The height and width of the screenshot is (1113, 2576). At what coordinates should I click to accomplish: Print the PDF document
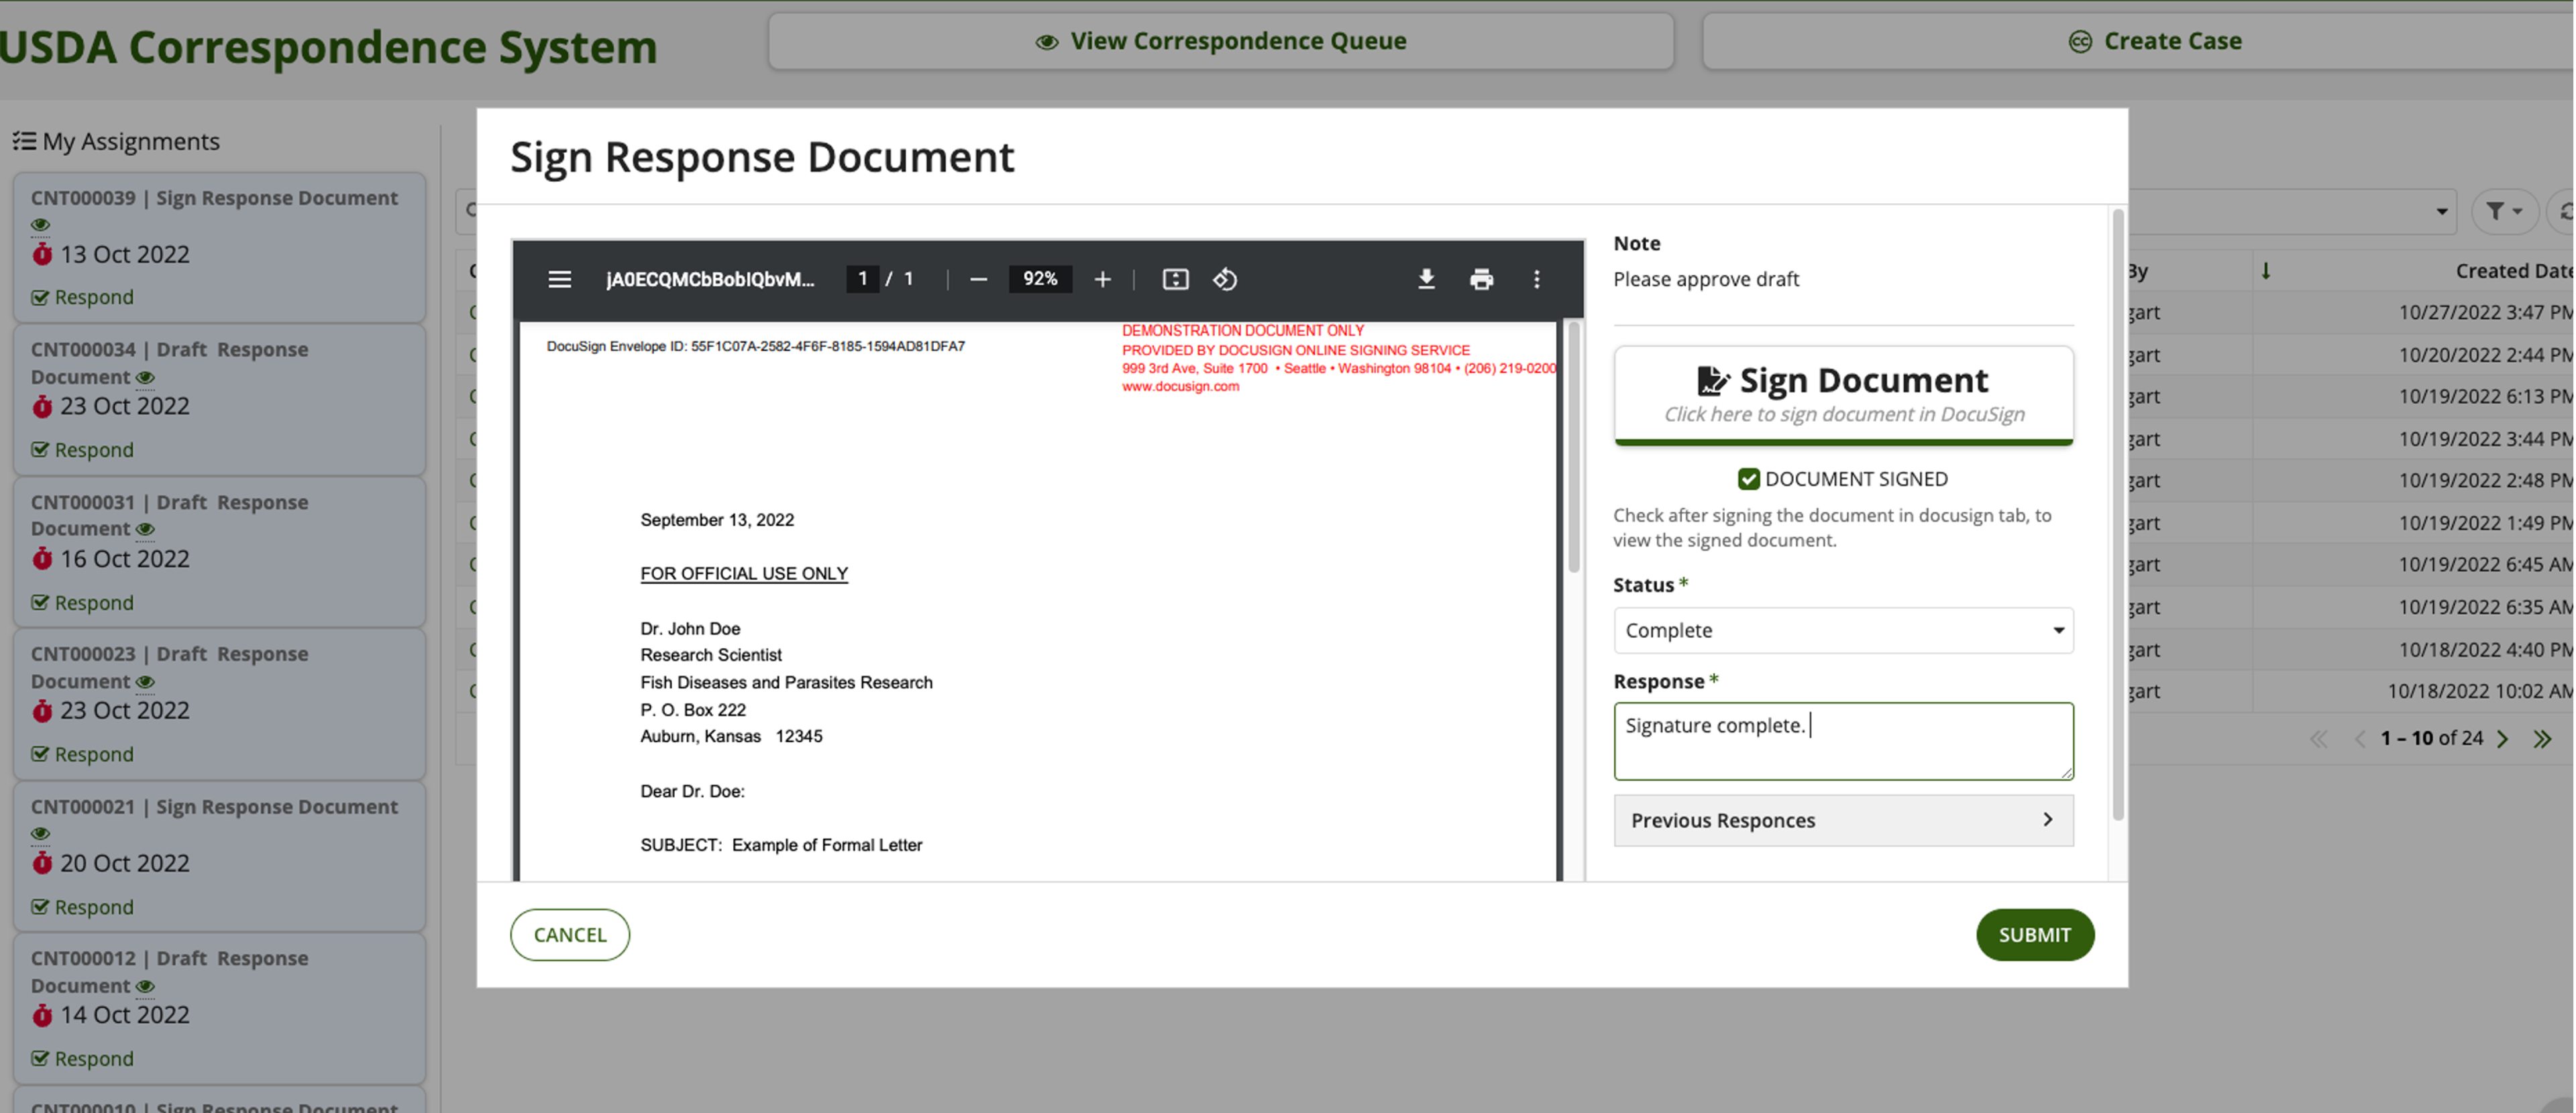1481,279
